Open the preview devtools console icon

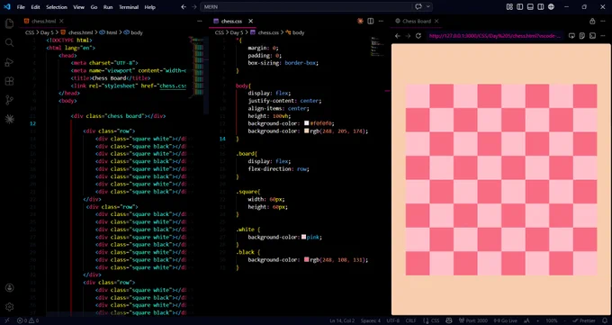click(592, 35)
